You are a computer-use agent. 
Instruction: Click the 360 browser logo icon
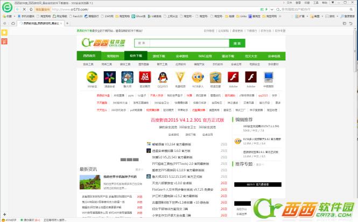(8, 8)
